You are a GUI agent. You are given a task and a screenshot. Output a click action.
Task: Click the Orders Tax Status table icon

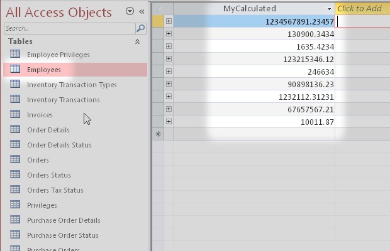click(16, 190)
